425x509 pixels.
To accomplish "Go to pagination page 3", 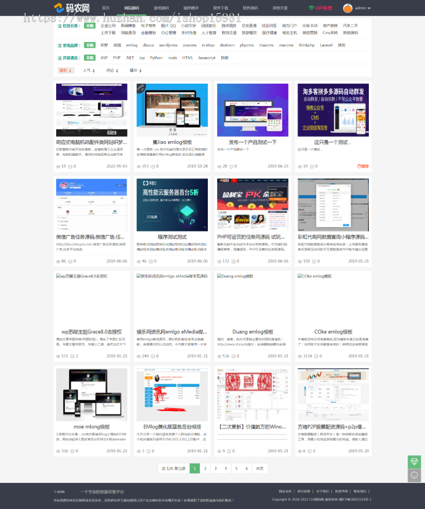I will tap(215, 468).
